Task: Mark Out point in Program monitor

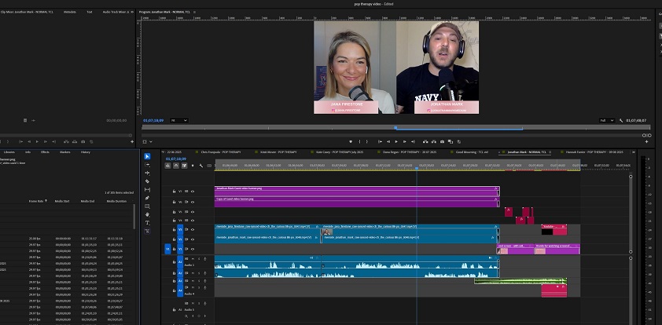Action: click(367, 141)
